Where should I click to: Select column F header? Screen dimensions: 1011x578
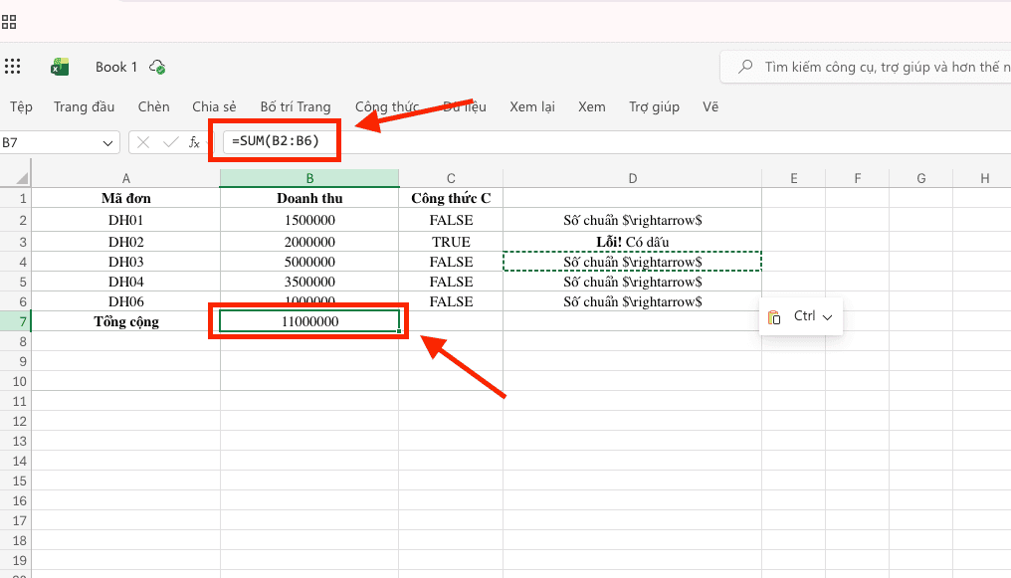click(x=858, y=178)
